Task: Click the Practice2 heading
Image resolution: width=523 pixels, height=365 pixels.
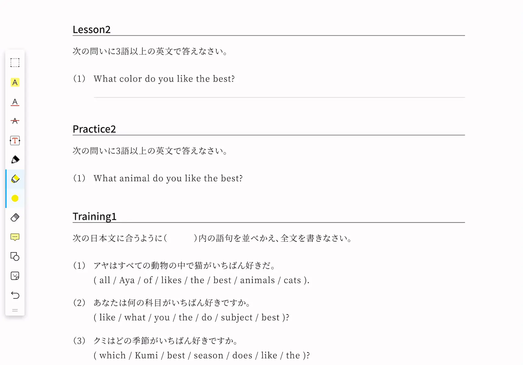Action: tap(94, 129)
